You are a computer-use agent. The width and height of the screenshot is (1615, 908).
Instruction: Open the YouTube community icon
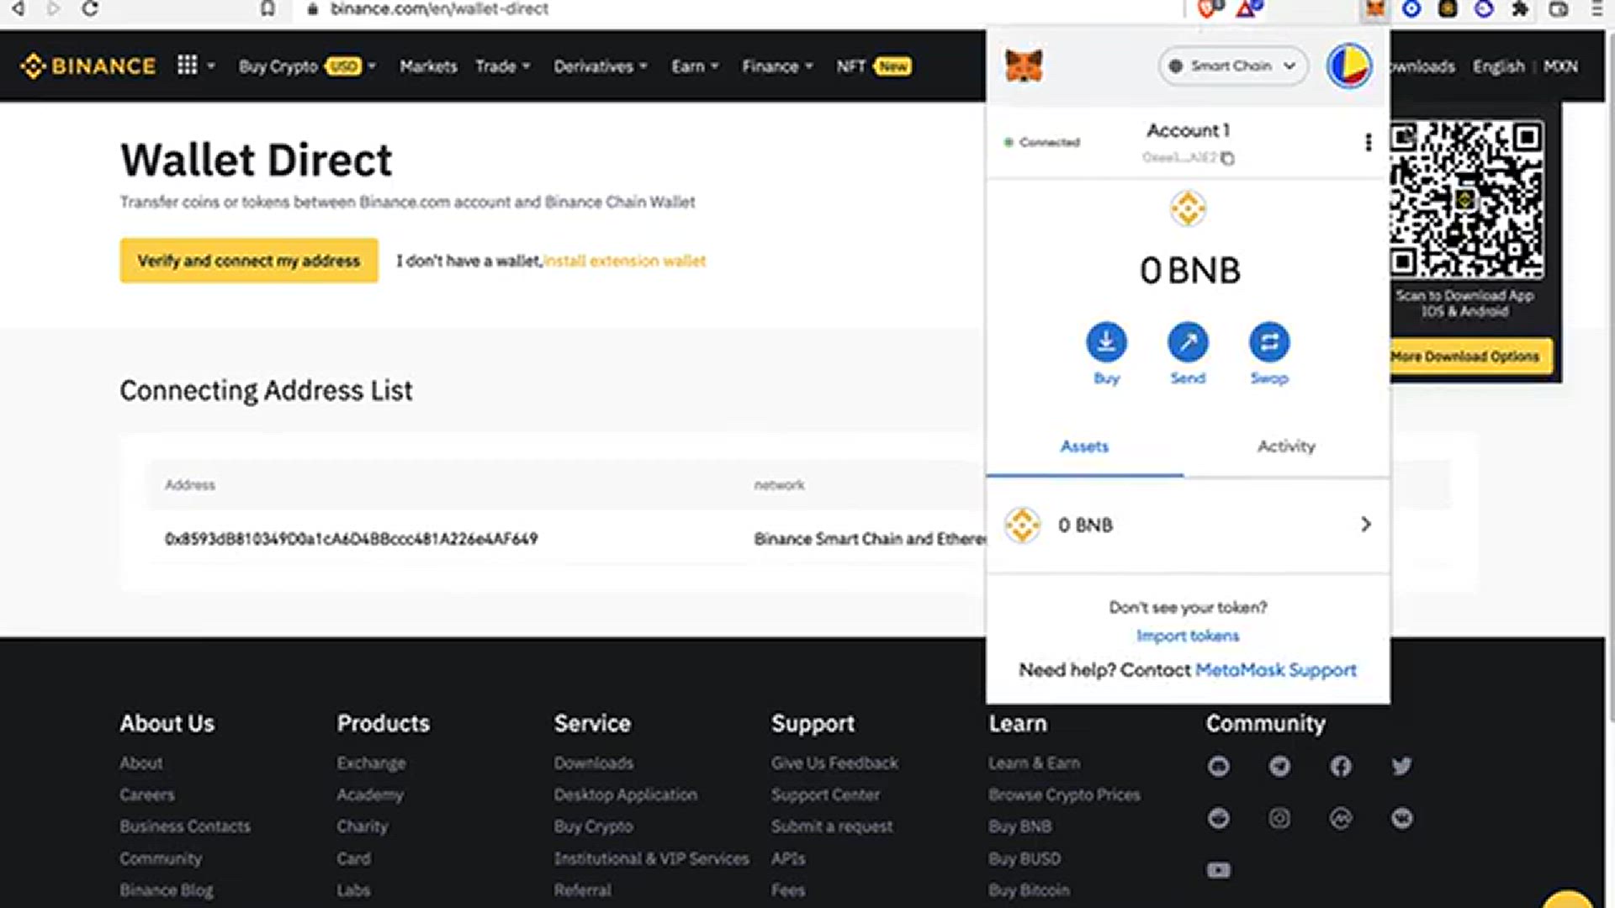coord(1218,870)
